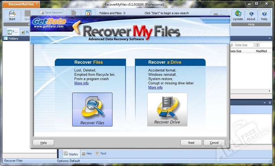Open More info link under Recover a Drive
This screenshot has width=275, height=166.
click(155, 87)
